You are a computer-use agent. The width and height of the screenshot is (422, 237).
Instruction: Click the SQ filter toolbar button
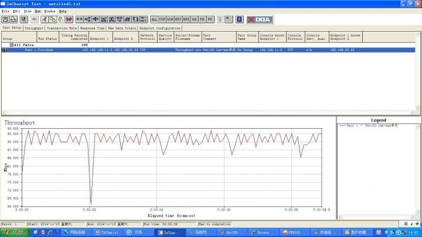195,19
